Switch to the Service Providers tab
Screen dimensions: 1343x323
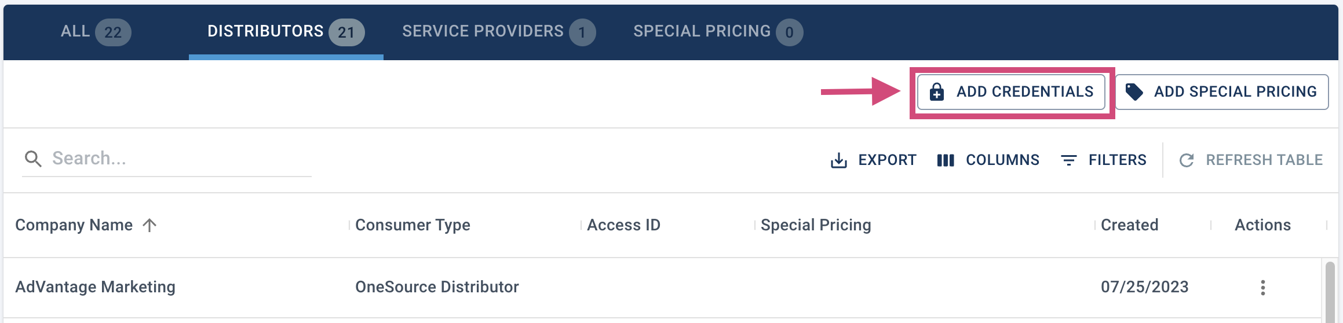(x=499, y=31)
